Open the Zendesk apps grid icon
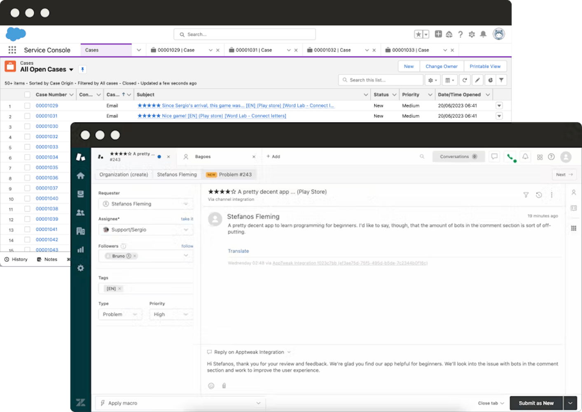Screen dimensions: 582x412 tap(540, 157)
